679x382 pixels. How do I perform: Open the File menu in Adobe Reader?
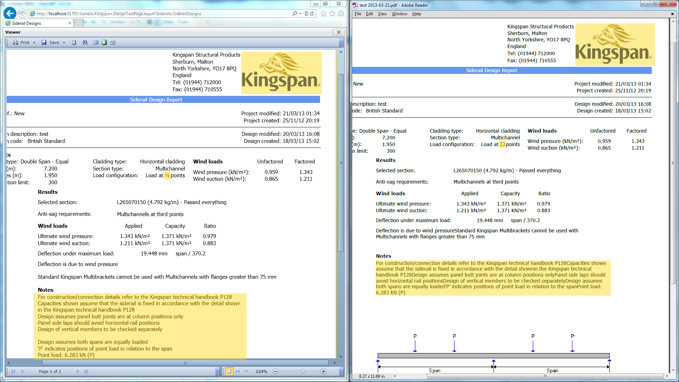pos(358,14)
